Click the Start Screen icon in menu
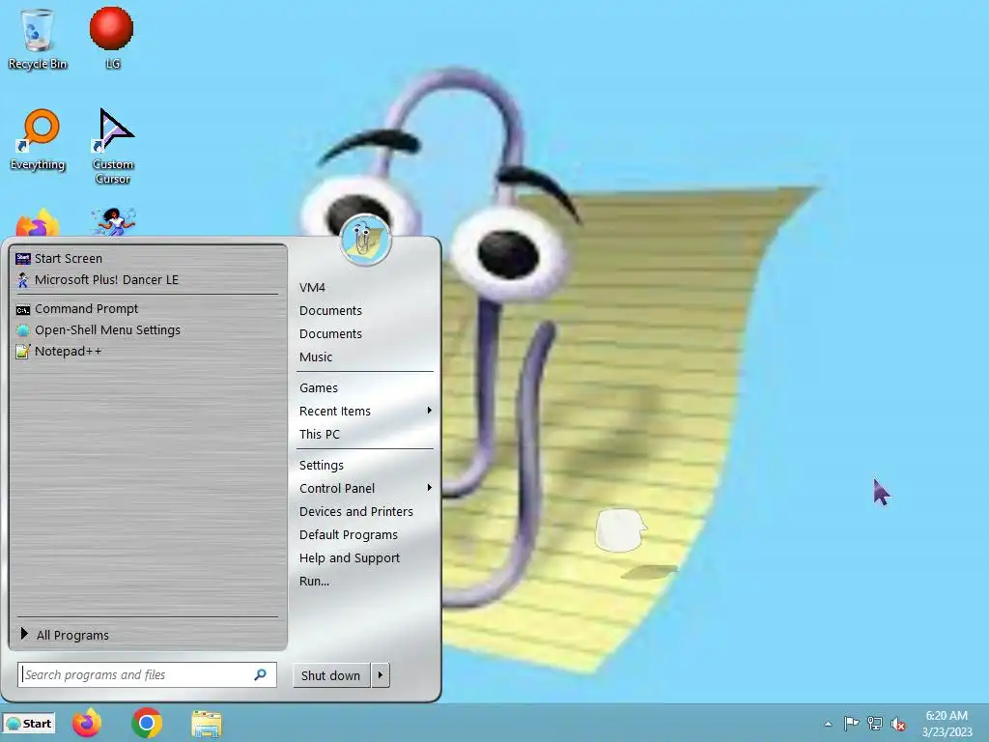 (x=23, y=259)
